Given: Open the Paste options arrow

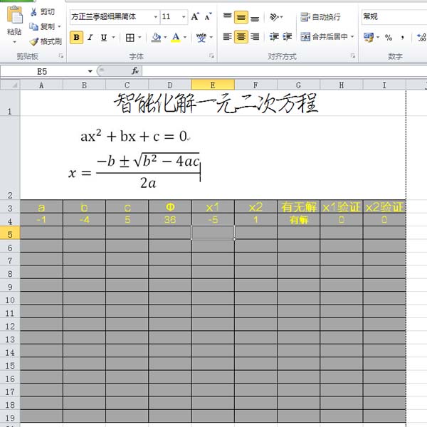Looking at the screenshot, I should (14, 42).
